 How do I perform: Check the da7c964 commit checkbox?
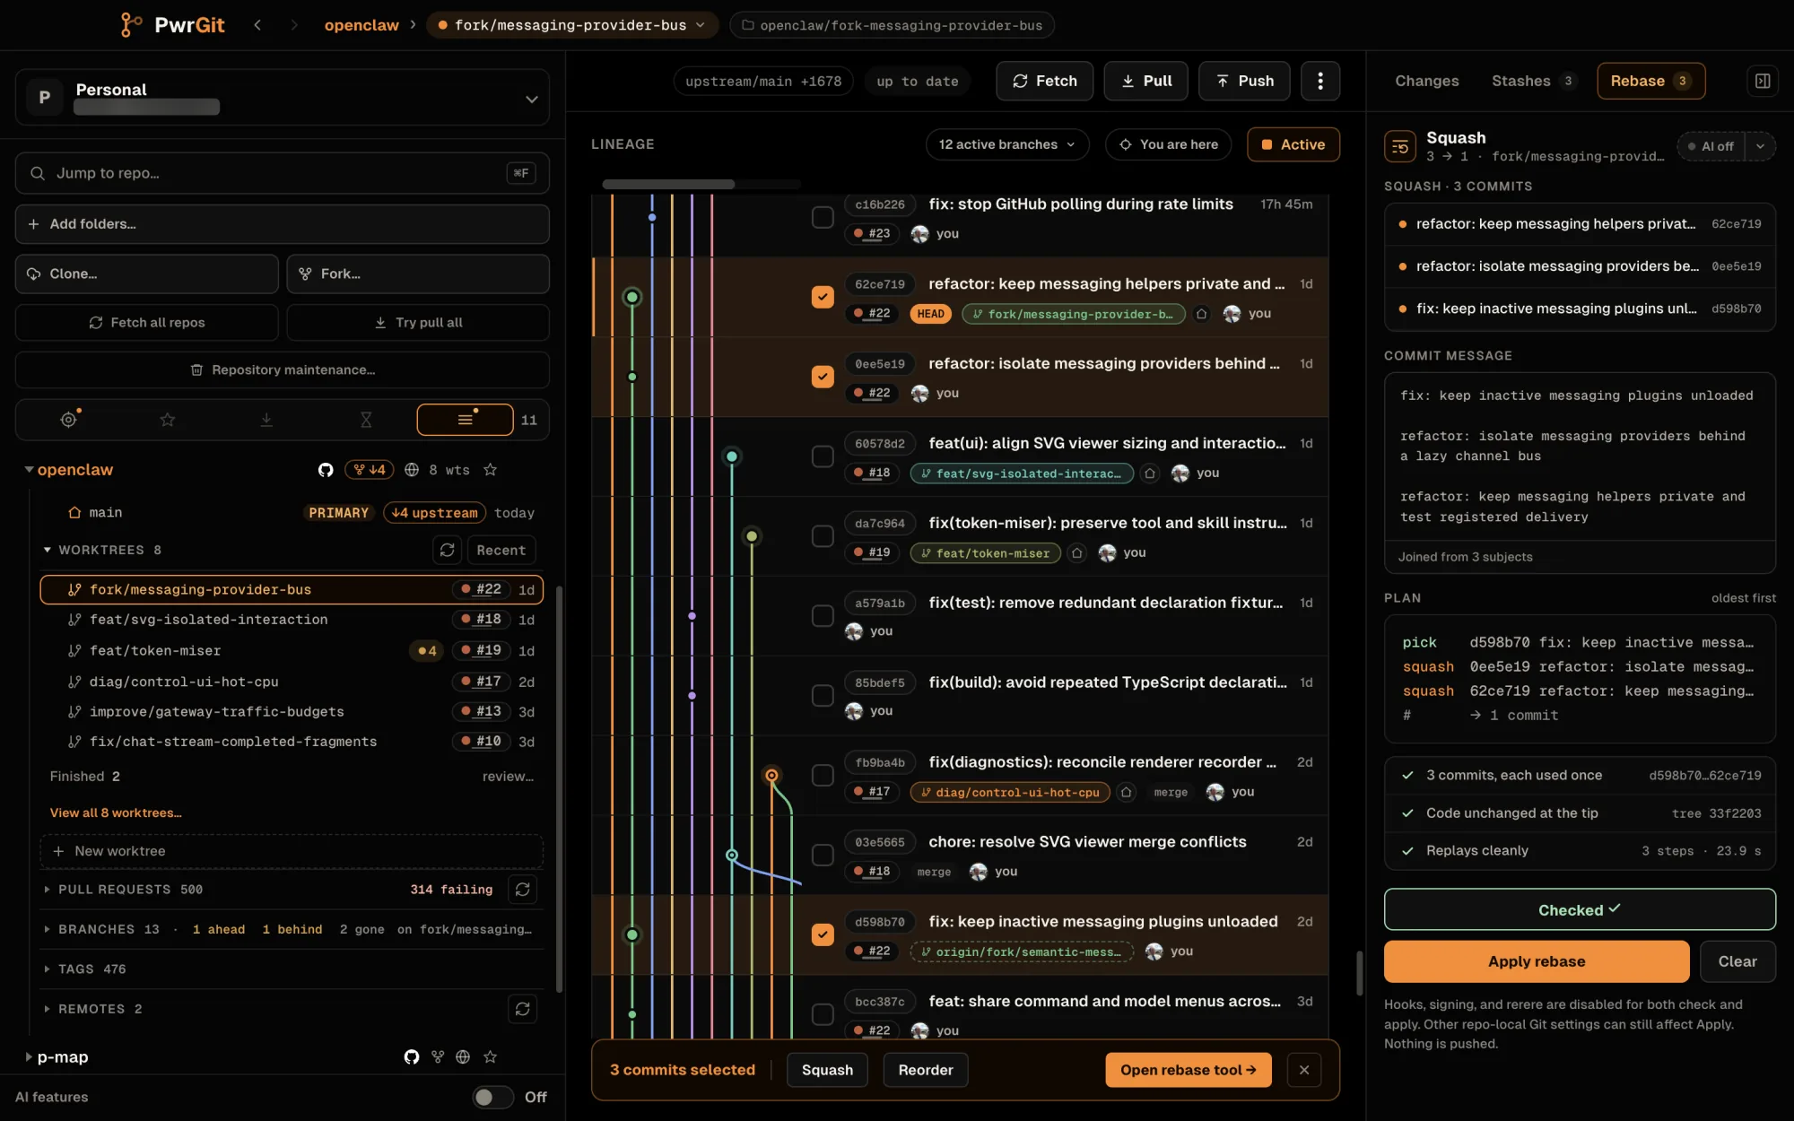click(823, 536)
